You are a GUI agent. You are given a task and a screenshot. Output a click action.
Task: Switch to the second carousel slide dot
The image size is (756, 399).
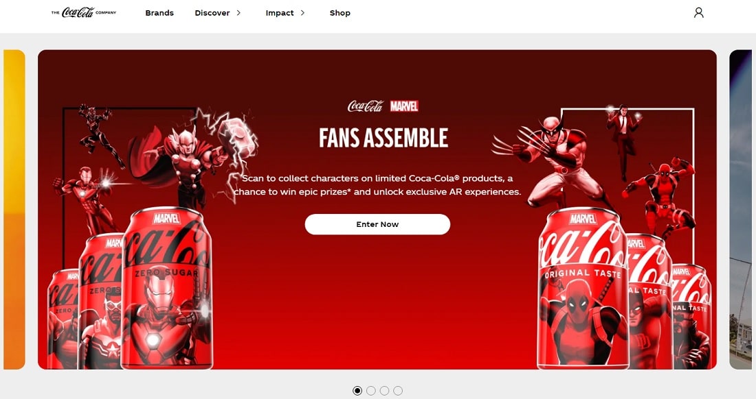click(x=370, y=391)
